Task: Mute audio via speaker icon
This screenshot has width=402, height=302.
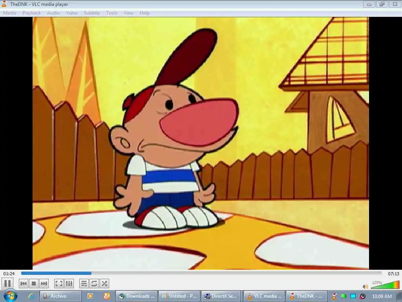Action: point(365,286)
